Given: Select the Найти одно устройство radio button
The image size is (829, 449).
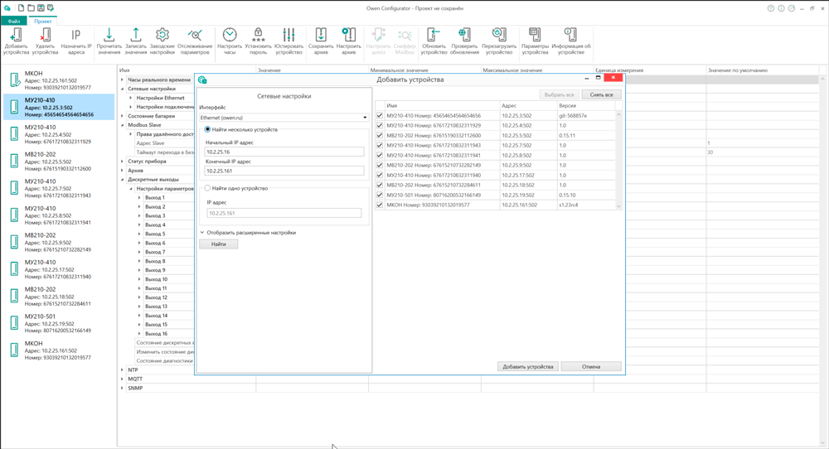Looking at the screenshot, I should (208, 189).
